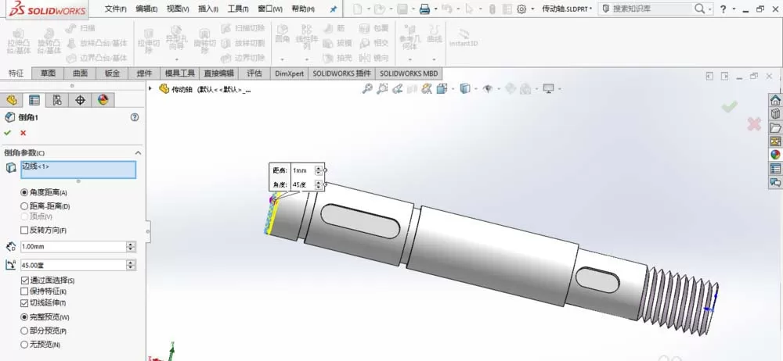The image size is (783, 361).
Task: Enable the 反转方向 checkbox
Action: [x=24, y=231]
